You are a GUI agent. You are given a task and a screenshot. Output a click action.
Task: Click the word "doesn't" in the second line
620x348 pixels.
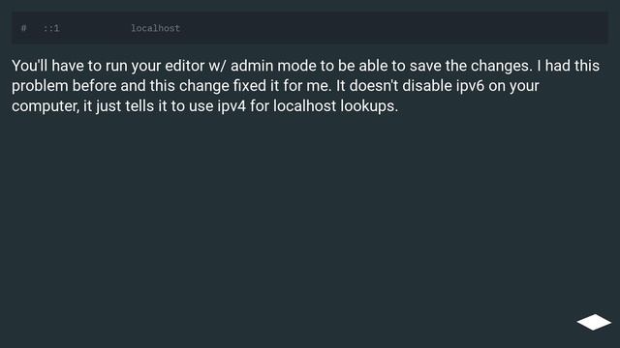click(374, 86)
